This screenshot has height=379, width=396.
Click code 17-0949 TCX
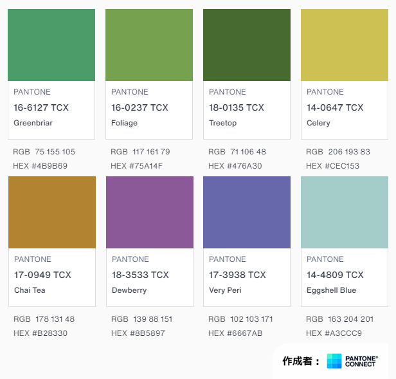[42, 275]
